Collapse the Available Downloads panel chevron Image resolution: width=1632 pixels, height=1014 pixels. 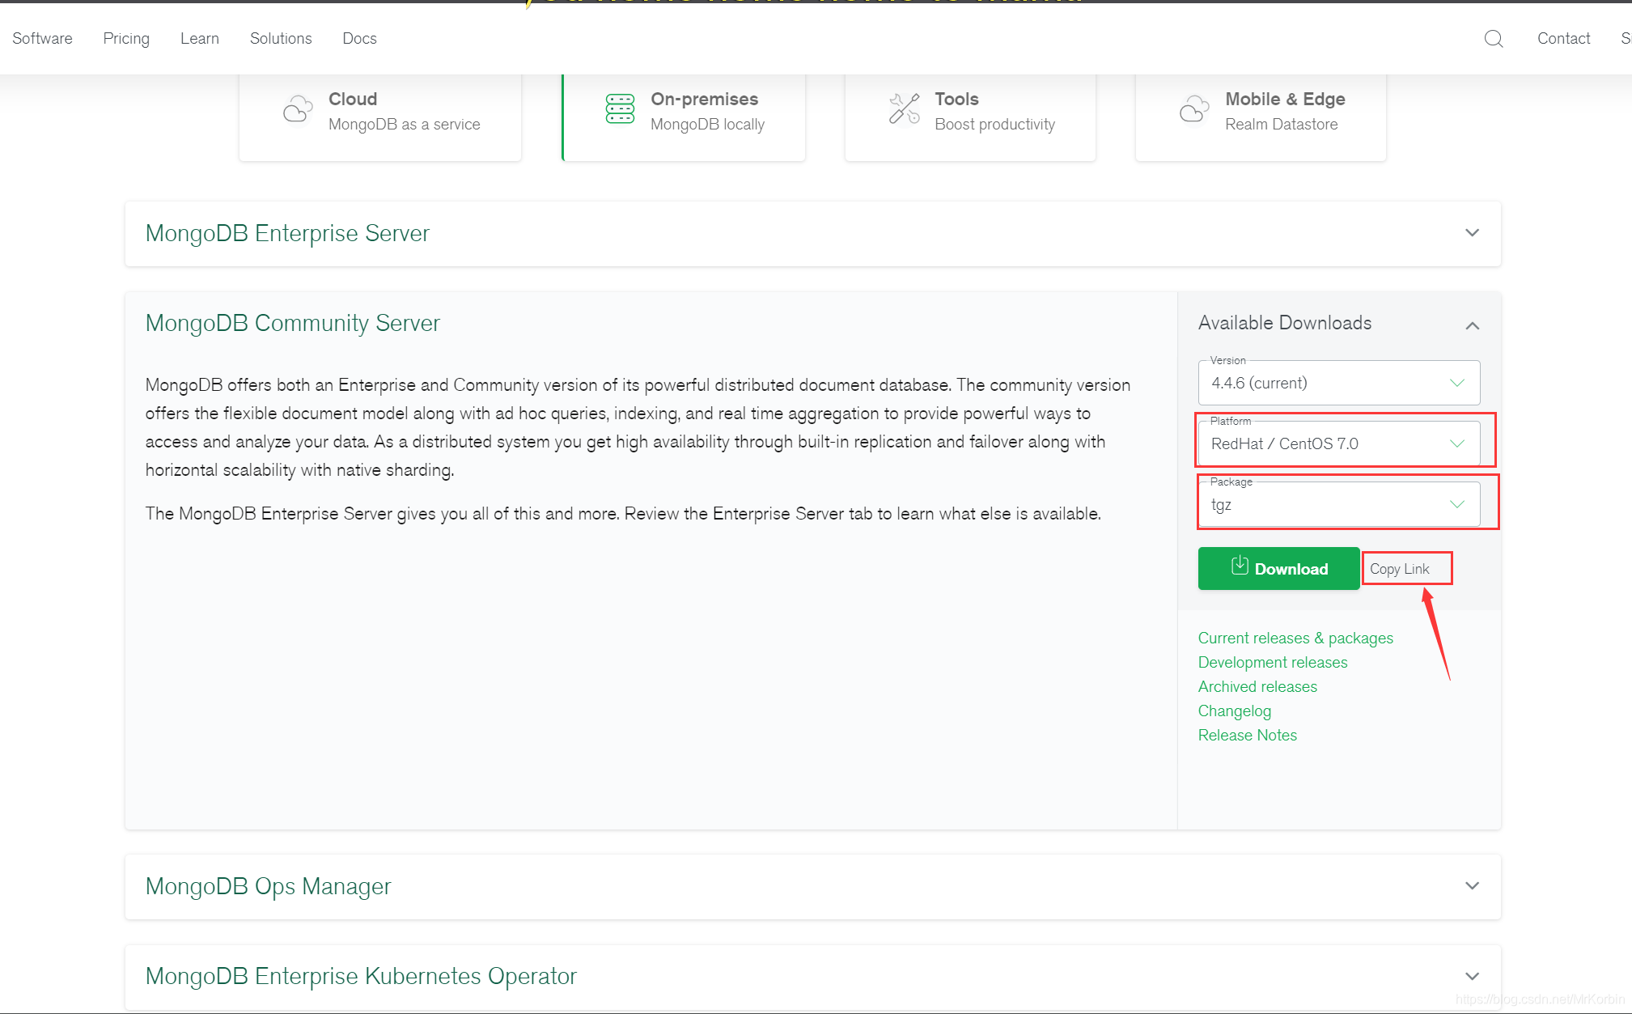point(1472,325)
